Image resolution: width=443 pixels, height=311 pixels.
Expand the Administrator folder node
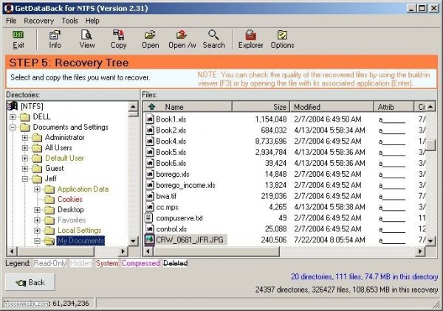point(26,138)
